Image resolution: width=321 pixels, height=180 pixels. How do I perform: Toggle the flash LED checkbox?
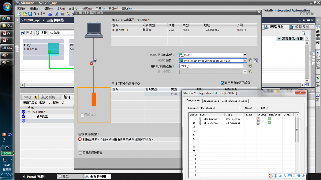82,115
